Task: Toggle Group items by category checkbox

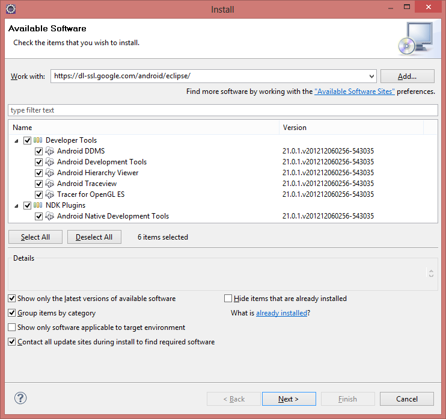Action: [12, 313]
